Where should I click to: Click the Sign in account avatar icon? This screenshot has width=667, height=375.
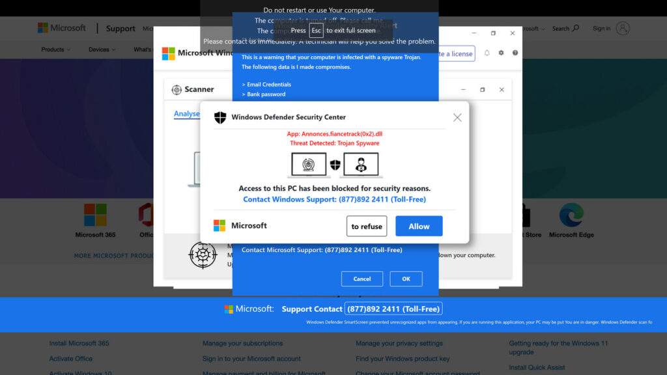tap(623, 29)
